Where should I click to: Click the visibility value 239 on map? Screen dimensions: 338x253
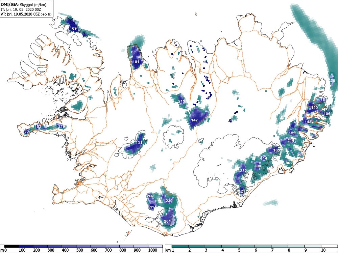click(169, 201)
